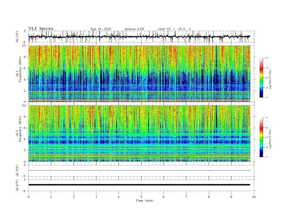Click the "ch.4(V)" axis label
The height and width of the screenshot is (221, 286).
[x=17, y=186]
